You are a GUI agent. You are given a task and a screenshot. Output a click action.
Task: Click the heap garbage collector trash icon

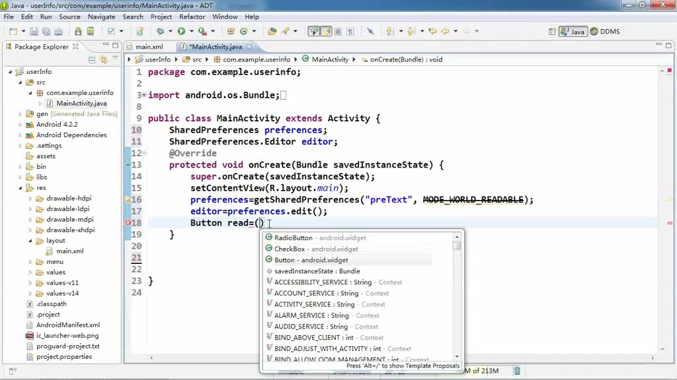click(517, 371)
